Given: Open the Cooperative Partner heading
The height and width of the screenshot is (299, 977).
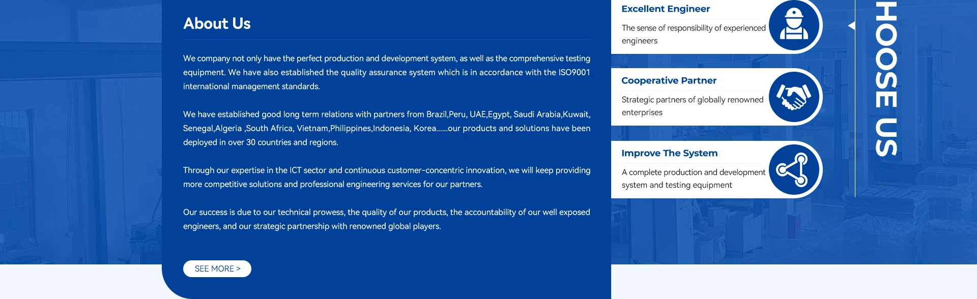Looking at the screenshot, I should coord(669,80).
